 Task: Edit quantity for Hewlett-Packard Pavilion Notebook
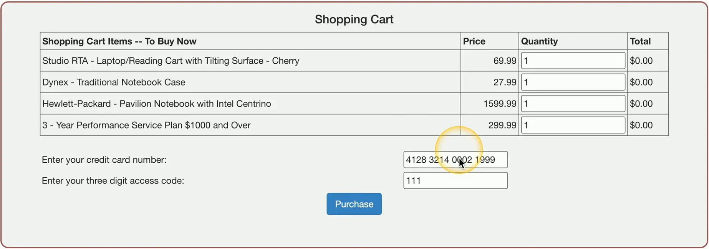573,104
